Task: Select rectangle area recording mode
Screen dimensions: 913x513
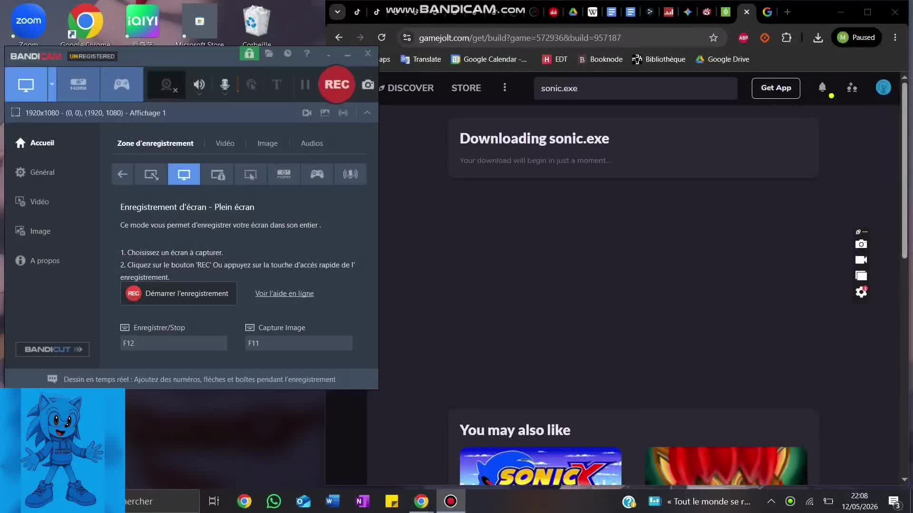Action: (x=151, y=174)
